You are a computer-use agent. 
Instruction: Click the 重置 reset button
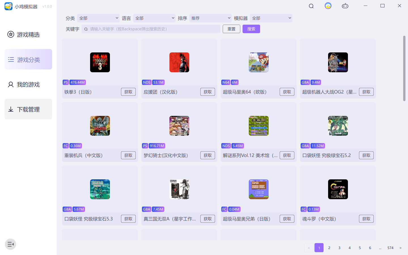tap(231, 29)
